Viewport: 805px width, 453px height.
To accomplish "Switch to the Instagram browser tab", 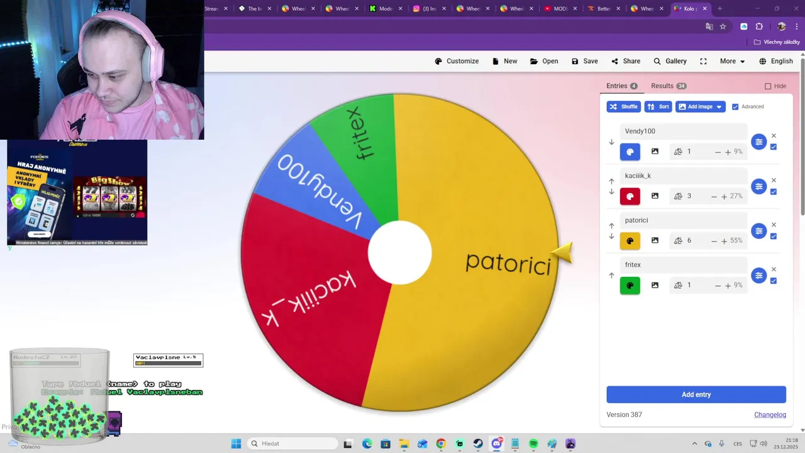I will coord(429,9).
